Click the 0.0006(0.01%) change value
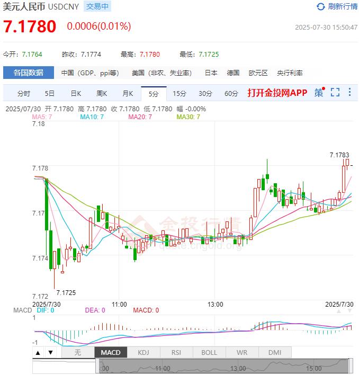Viewport: 359px width, 375px height. (x=99, y=26)
